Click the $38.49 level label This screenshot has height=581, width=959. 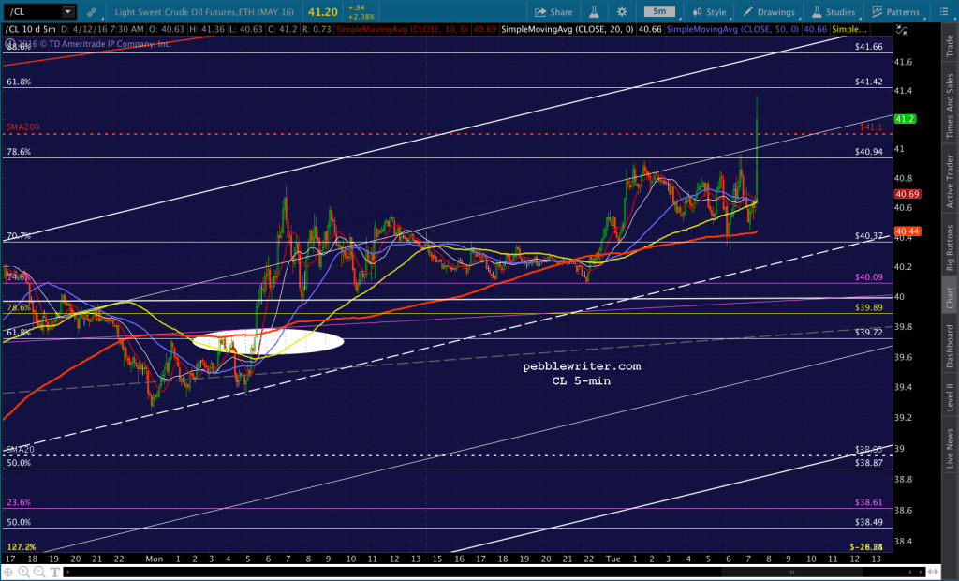[x=868, y=522]
